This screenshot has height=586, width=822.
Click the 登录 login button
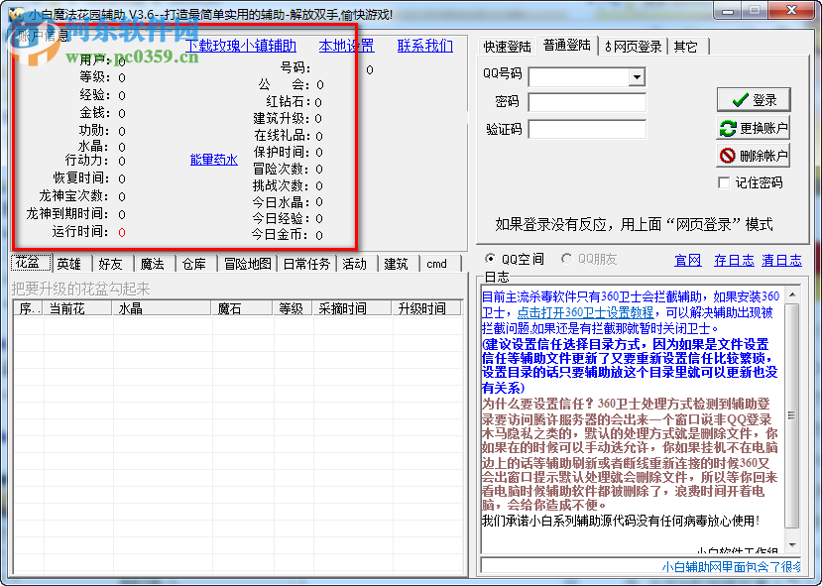click(754, 99)
